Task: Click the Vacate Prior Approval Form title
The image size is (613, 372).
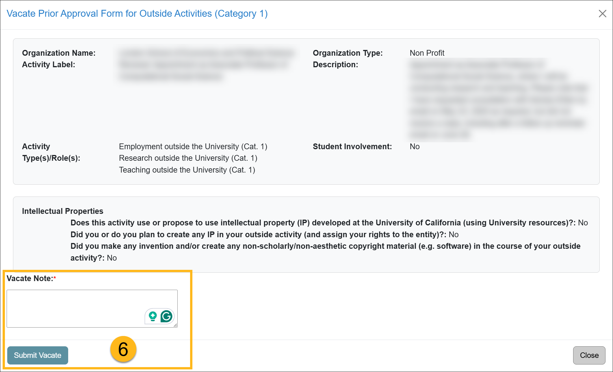Action: click(x=137, y=14)
